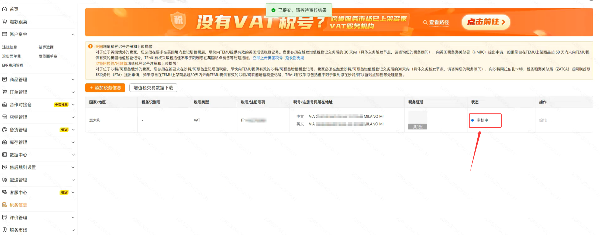Click the 配送管理 truck icon

tap(5, 180)
